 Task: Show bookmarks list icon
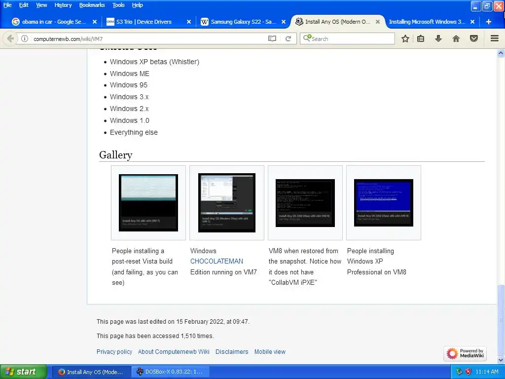tap(421, 38)
